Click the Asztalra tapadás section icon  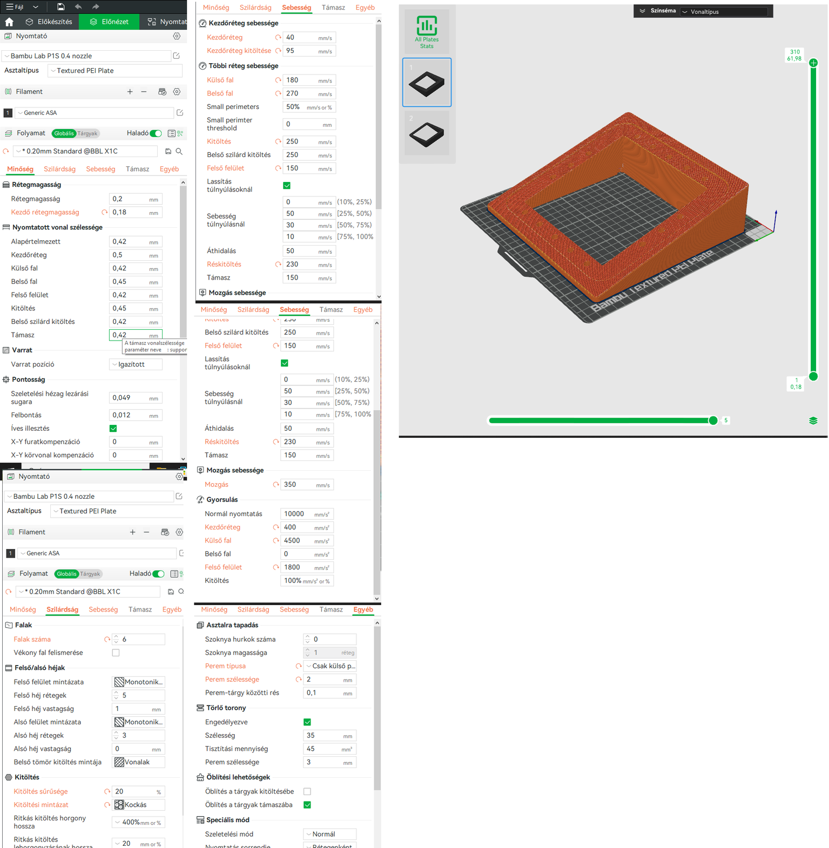200,625
